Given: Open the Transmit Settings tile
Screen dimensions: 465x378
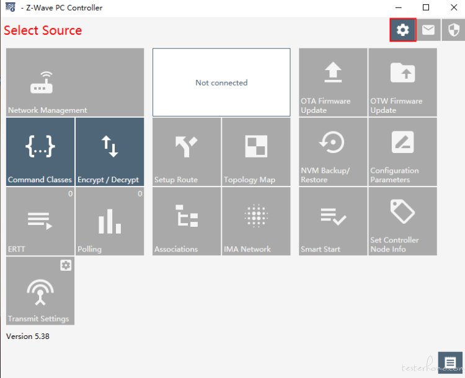Looking at the screenshot, I should click(x=40, y=291).
